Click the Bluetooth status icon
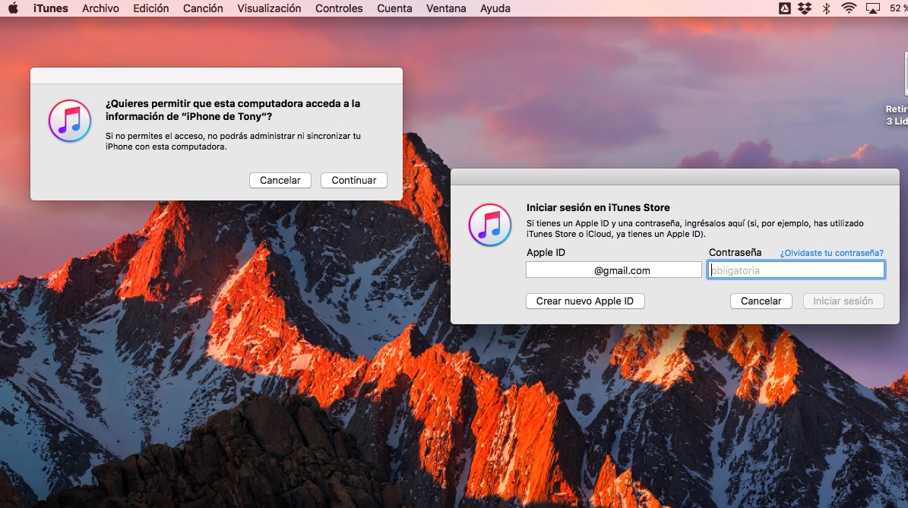The width and height of the screenshot is (908, 508). 826,8
